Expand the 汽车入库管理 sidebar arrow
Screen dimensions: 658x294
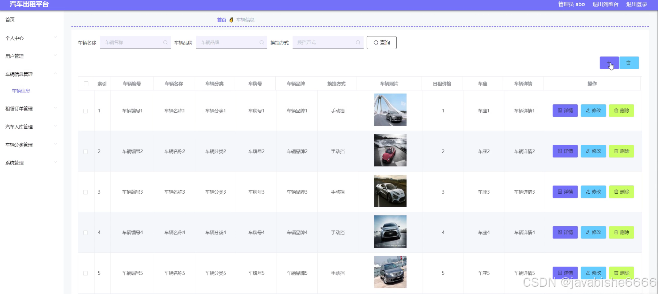55,126
